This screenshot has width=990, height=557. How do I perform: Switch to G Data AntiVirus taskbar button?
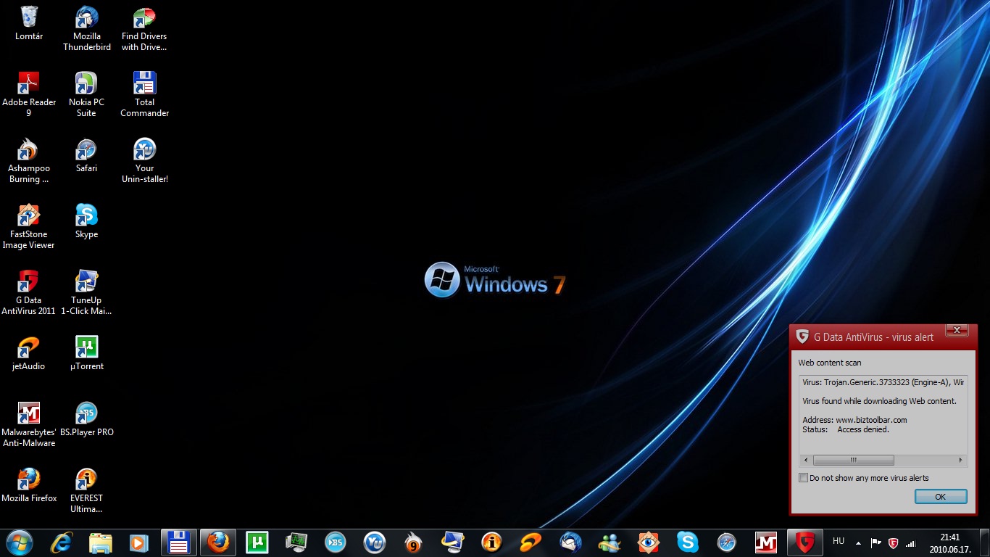point(804,542)
